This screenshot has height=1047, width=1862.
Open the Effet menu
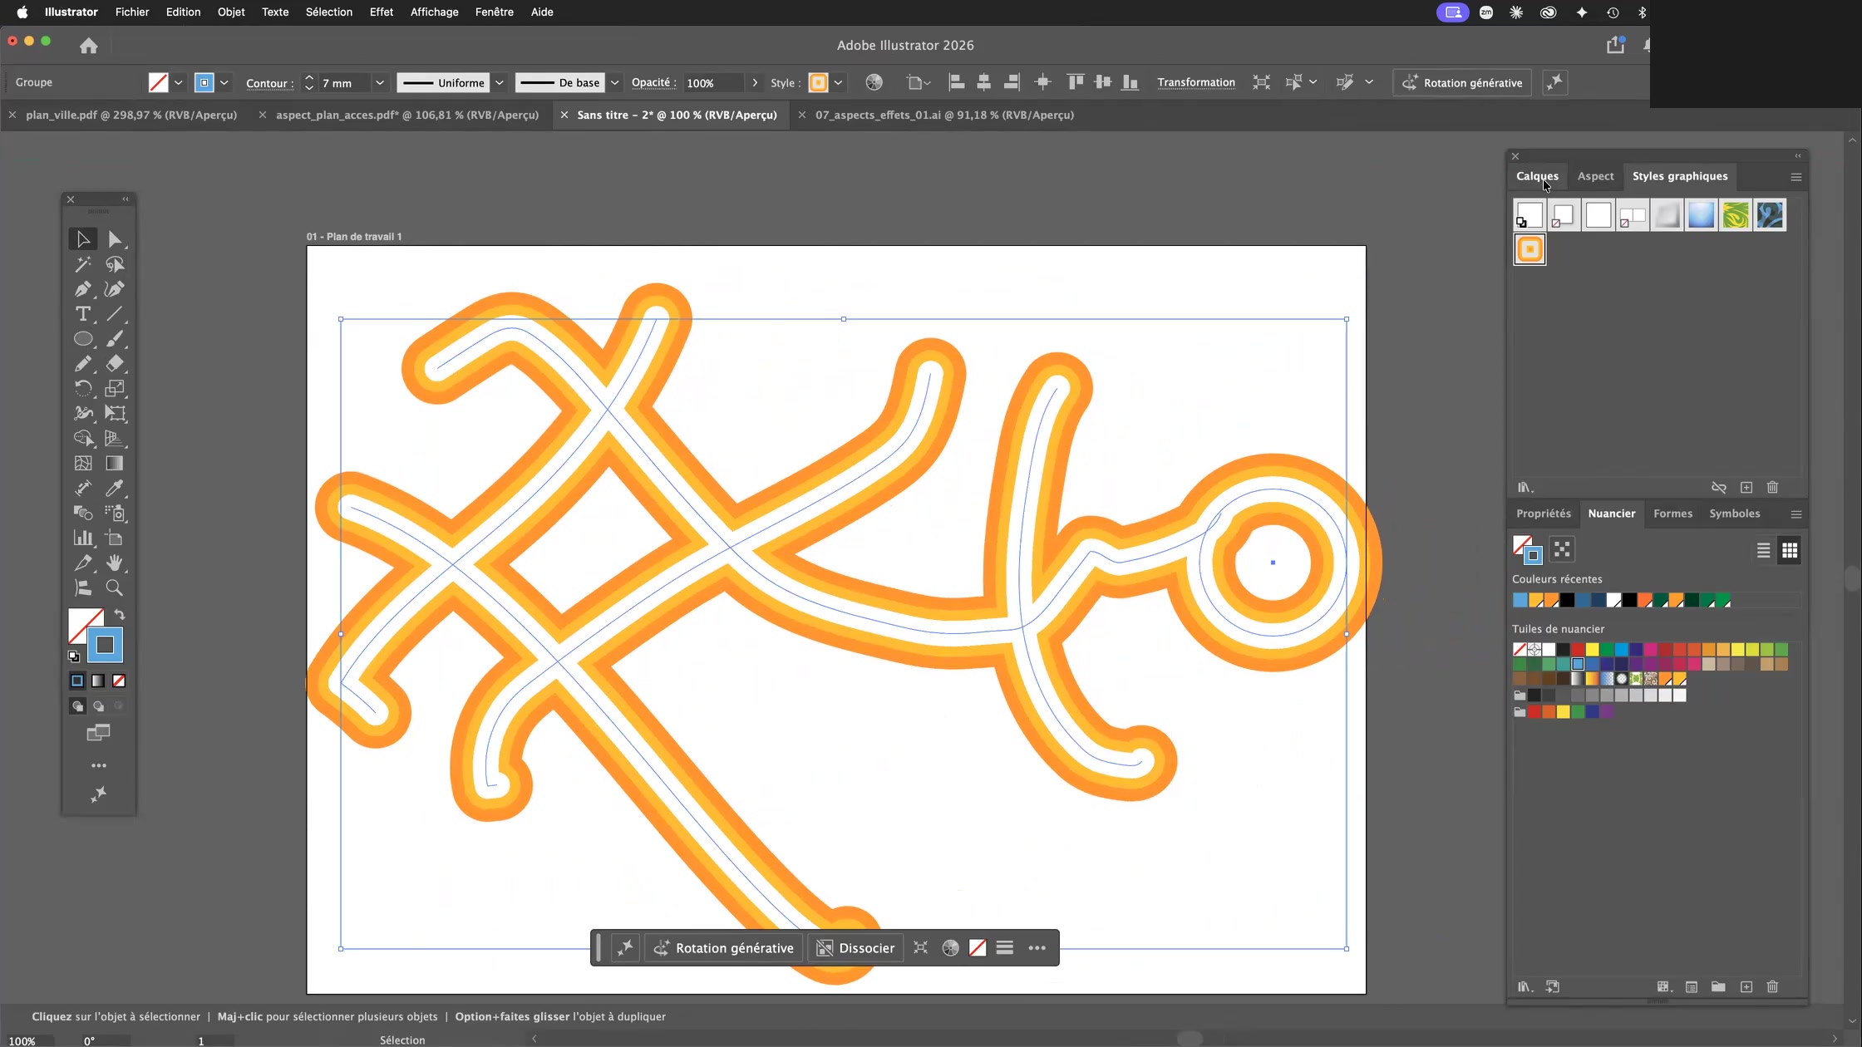click(x=382, y=12)
